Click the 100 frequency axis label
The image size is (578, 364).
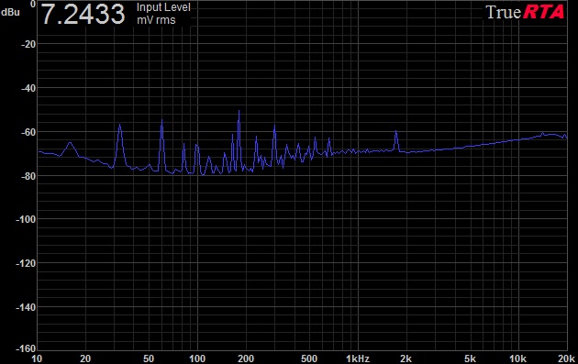pyautogui.click(x=197, y=358)
